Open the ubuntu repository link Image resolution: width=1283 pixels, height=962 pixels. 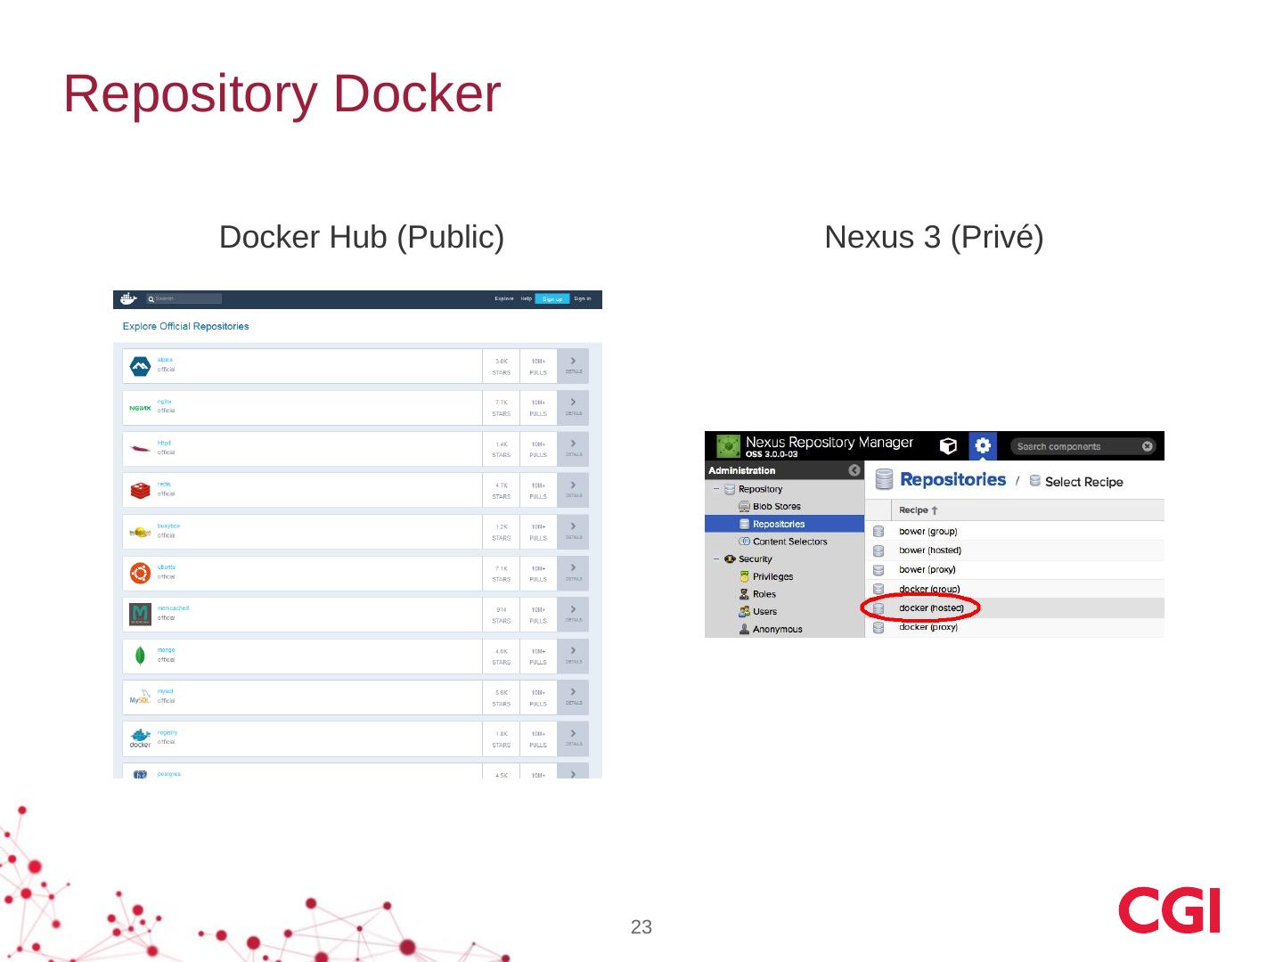coord(167,567)
